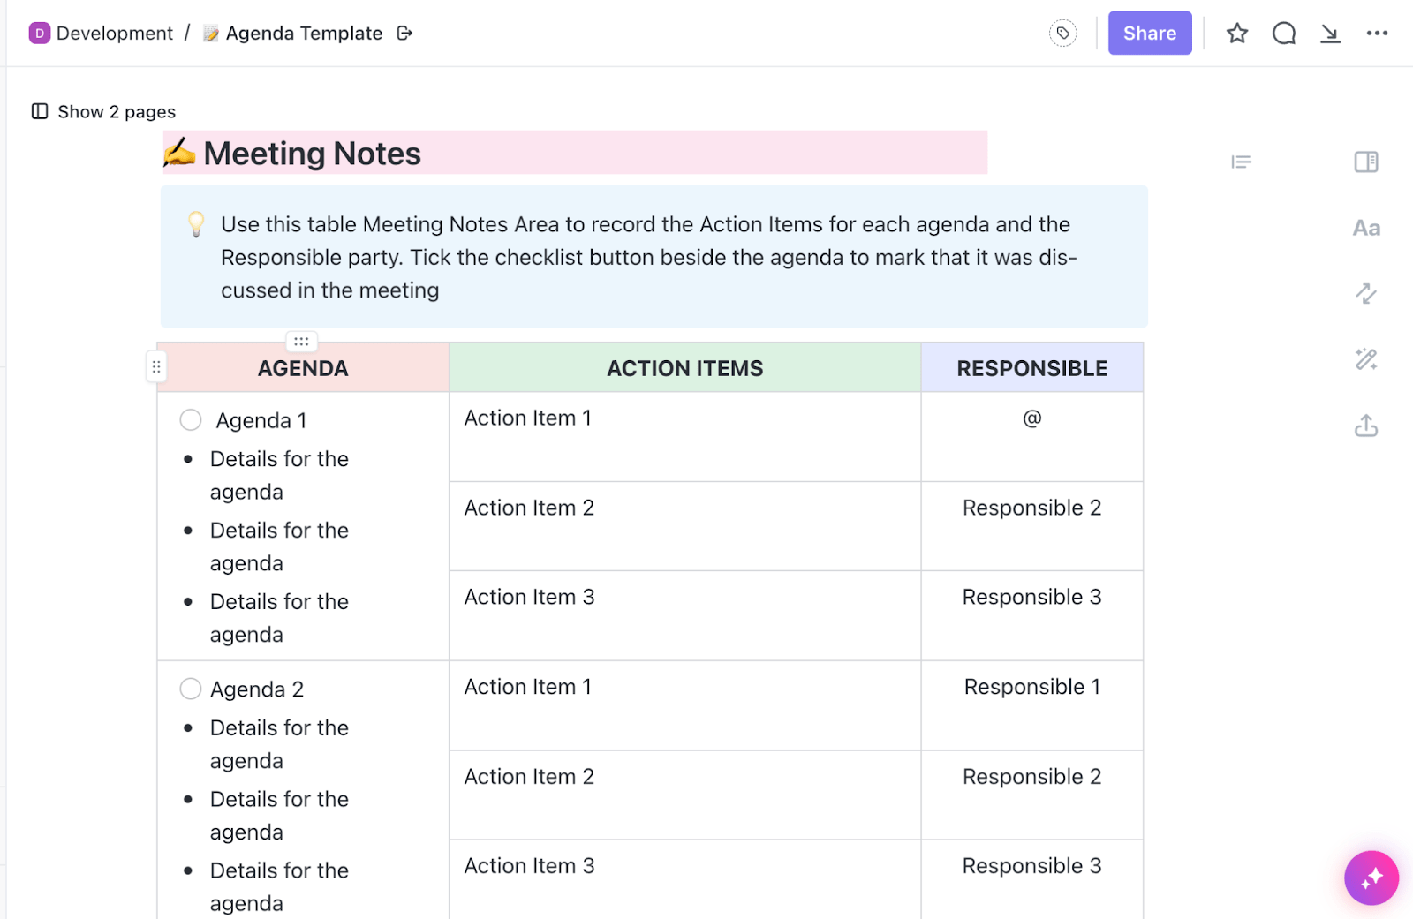The width and height of the screenshot is (1413, 919).
Task: Click the row drag handle left of the AGENDA header row
Action: (x=156, y=367)
